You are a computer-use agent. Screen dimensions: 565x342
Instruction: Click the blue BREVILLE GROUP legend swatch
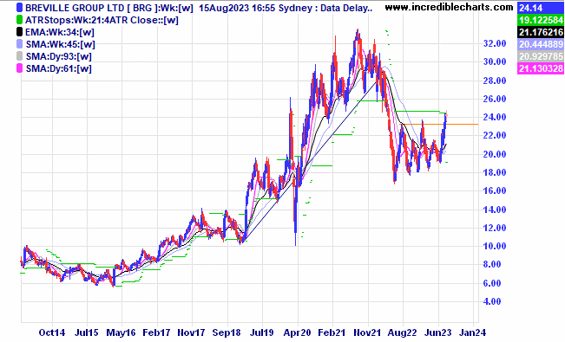tap(19, 8)
